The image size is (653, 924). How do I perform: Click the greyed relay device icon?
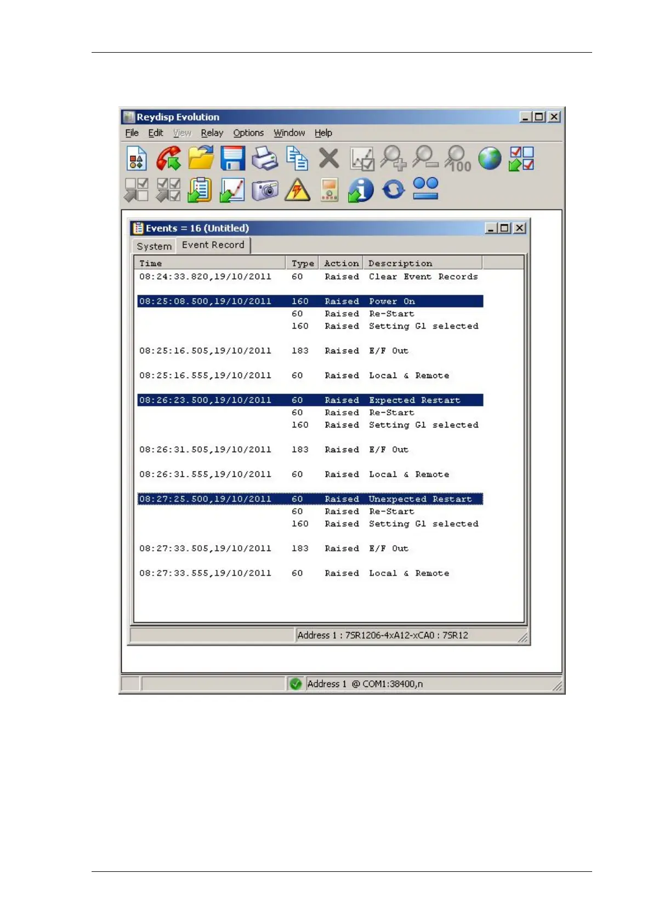(329, 190)
